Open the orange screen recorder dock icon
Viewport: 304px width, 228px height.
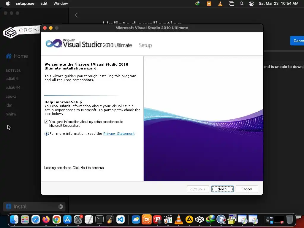click(x=147, y=220)
